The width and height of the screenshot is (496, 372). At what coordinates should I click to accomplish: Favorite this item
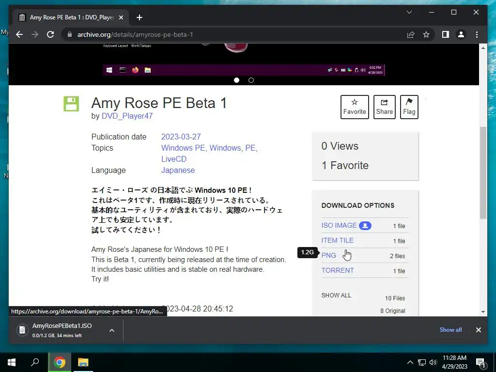(355, 107)
